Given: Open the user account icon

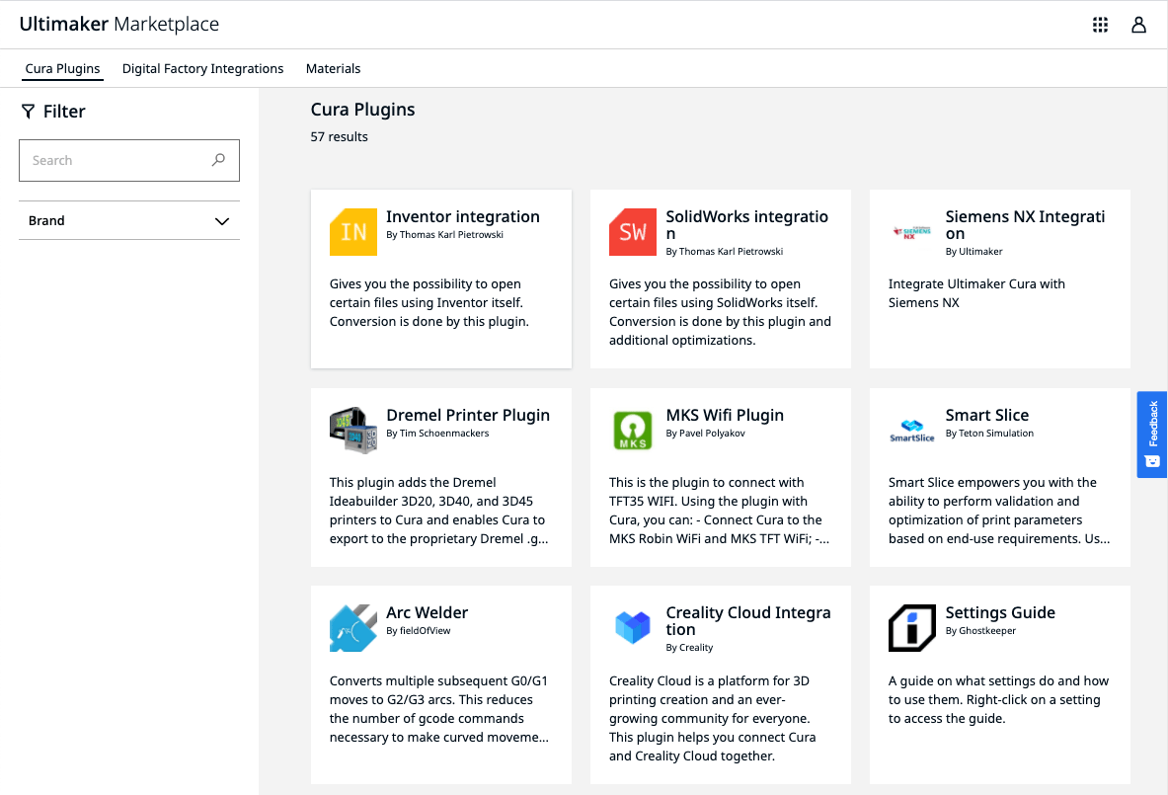Looking at the screenshot, I should 1138,25.
